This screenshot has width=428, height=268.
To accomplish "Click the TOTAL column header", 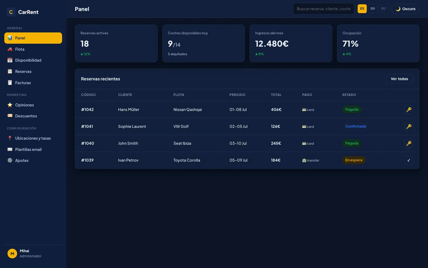I will click(x=276, y=95).
